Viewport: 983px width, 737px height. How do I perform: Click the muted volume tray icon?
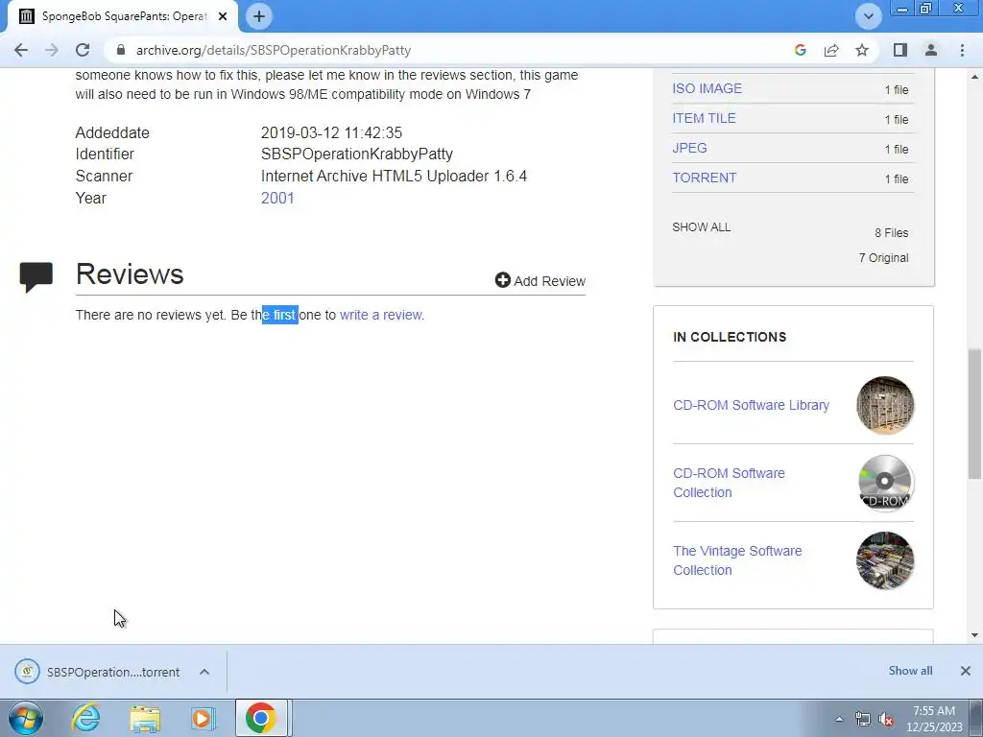pyautogui.click(x=886, y=719)
